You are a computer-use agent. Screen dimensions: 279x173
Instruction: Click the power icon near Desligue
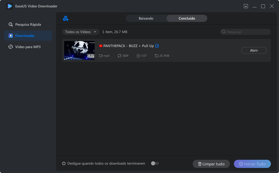(64, 163)
